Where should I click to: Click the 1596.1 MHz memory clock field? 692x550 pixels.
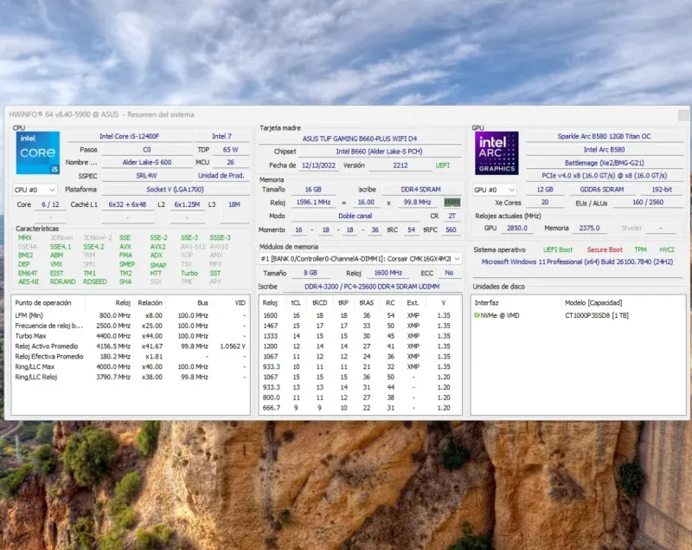point(313,202)
